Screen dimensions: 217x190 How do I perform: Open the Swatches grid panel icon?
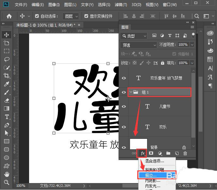tap(210, 59)
